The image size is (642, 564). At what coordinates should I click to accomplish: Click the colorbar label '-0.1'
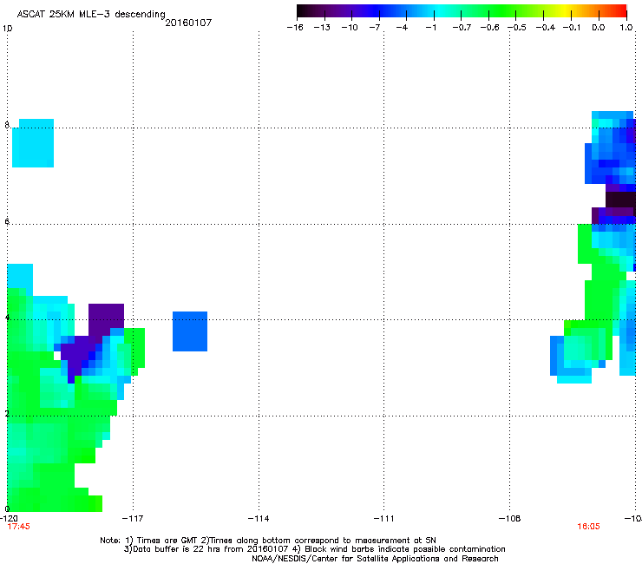572,28
